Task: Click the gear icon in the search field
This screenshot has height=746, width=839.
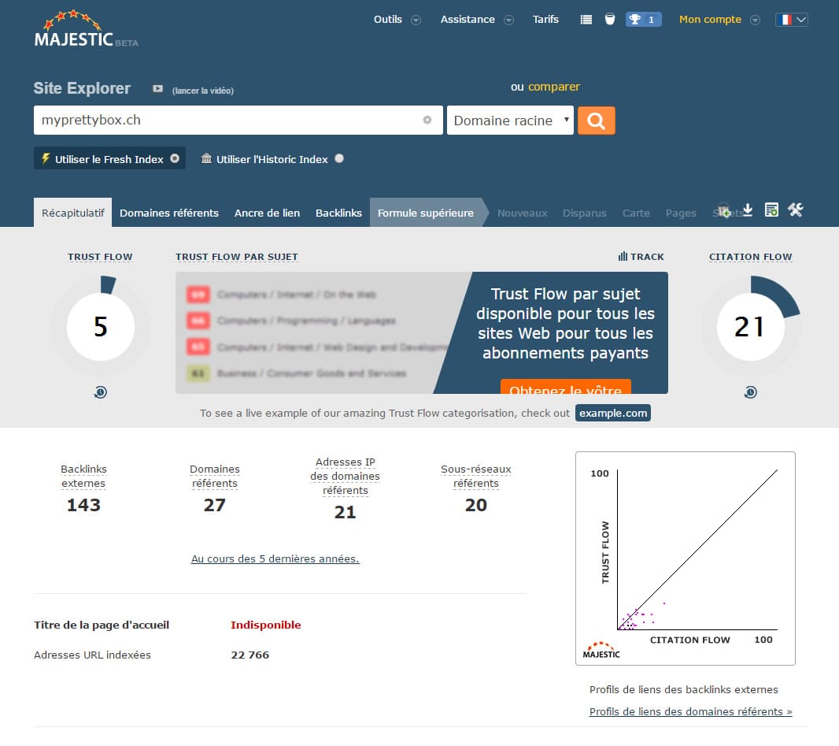Action: tap(427, 121)
